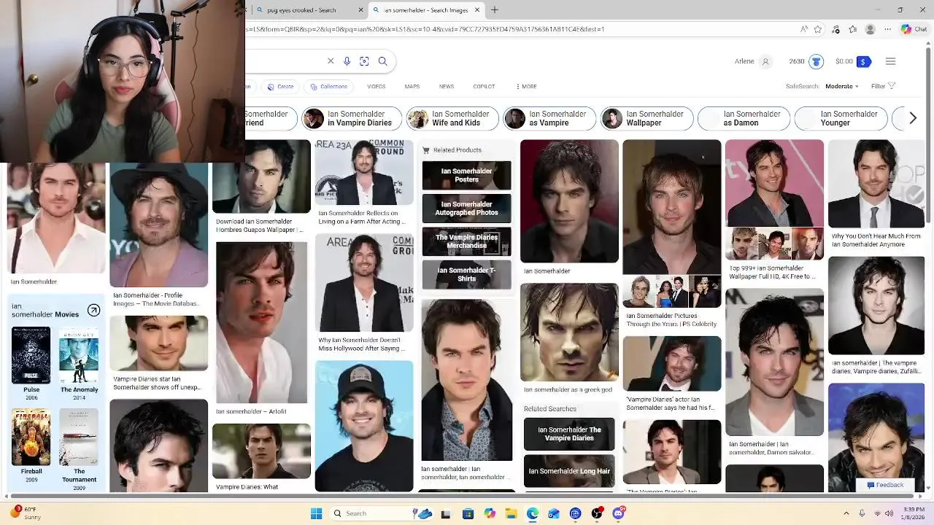The width and height of the screenshot is (934, 525).
Task: Select 'Ian Somerhalder as Damon' chip
Action: coord(744,118)
